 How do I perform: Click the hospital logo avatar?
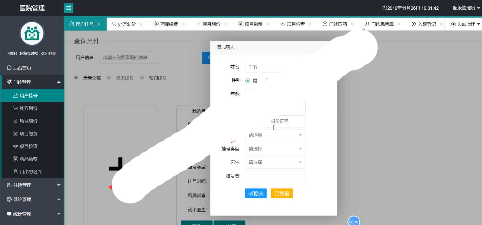point(32,34)
